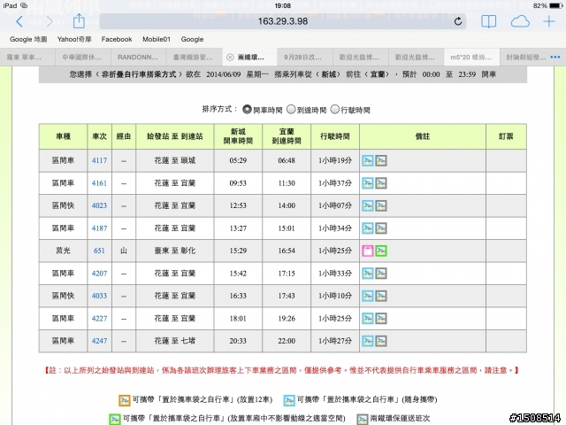Image resolution: width=566 pixels, height=425 pixels.
Task: Click blue bike-bag icon in train 4227 row
Action: (368, 319)
